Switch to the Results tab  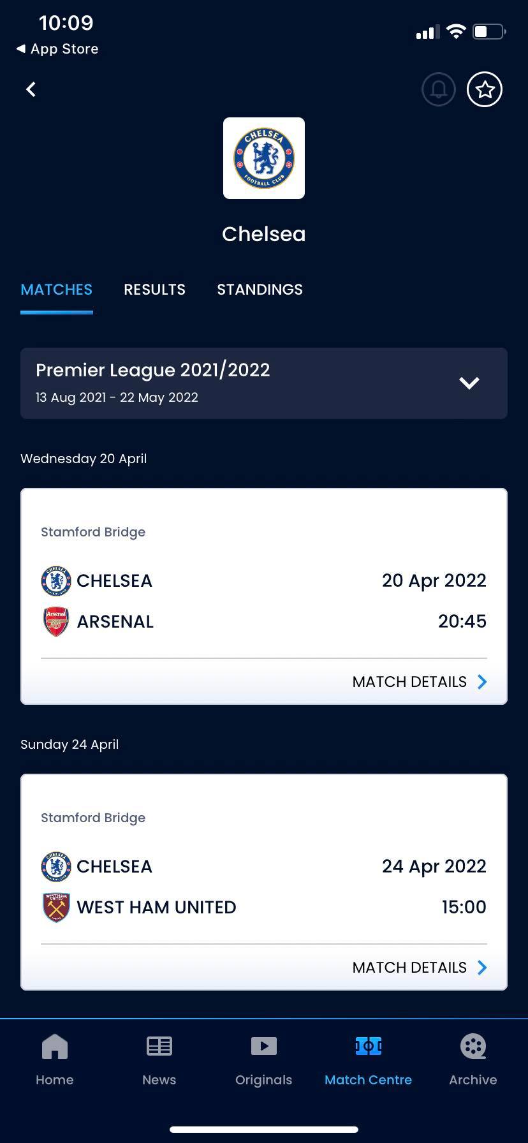pyautogui.click(x=154, y=290)
